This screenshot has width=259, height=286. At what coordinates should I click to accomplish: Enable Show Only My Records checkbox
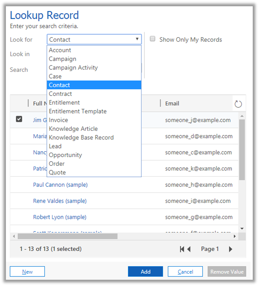click(152, 39)
